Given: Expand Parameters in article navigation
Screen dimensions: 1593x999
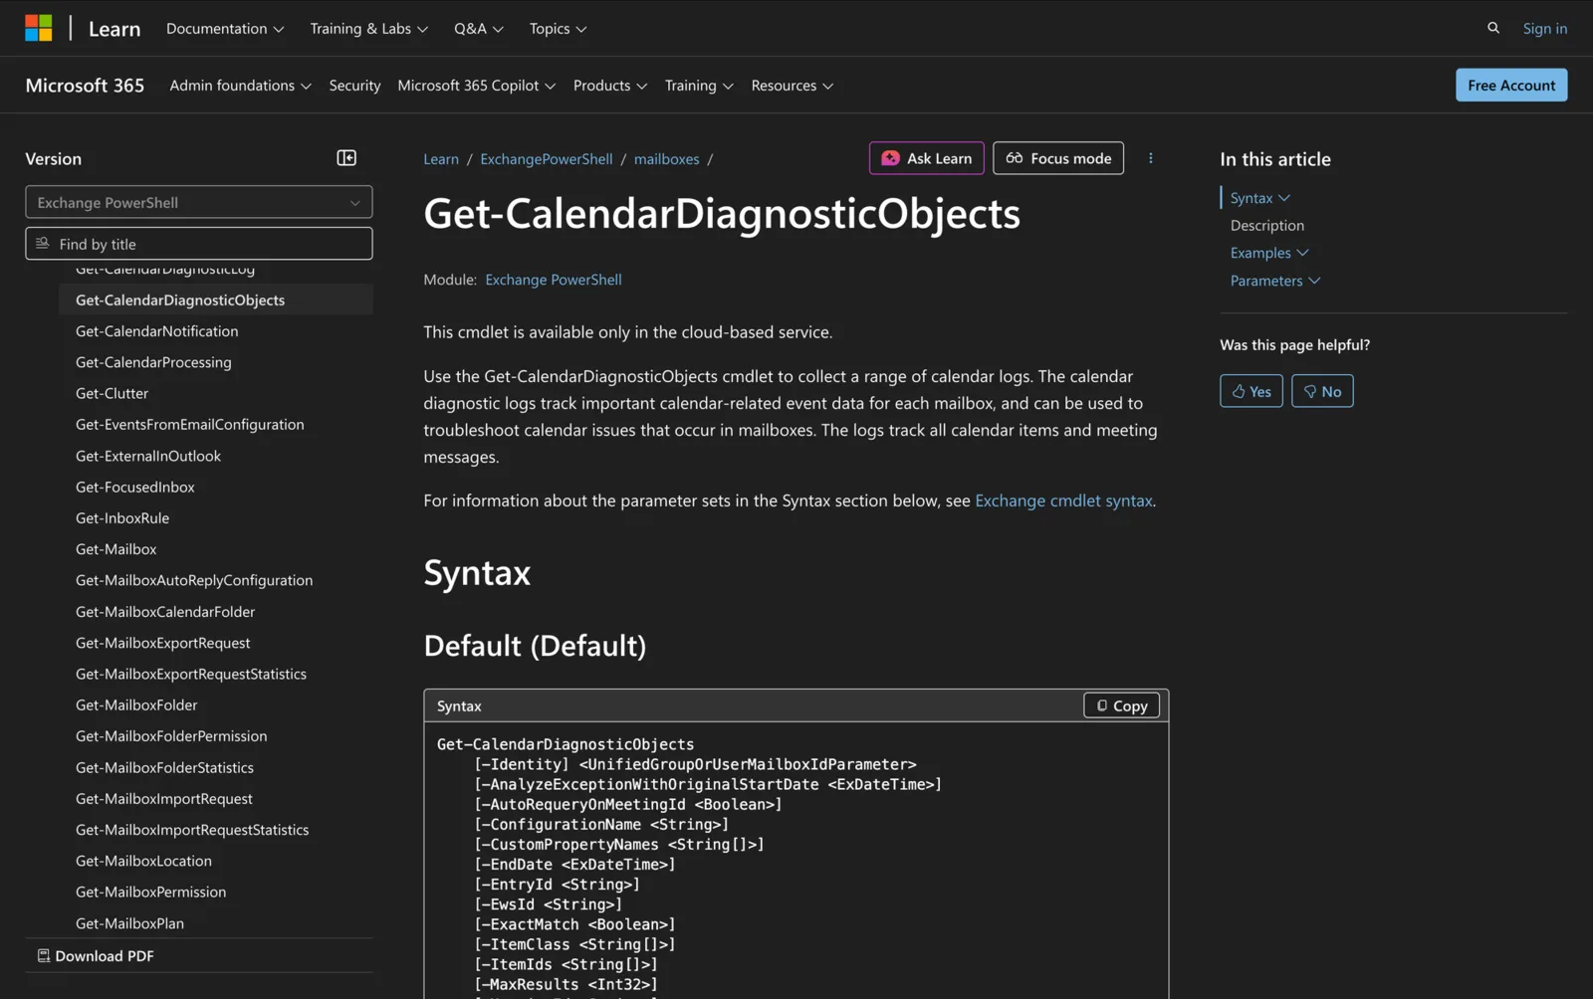Looking at the screenshot, I should [1274, 281].
